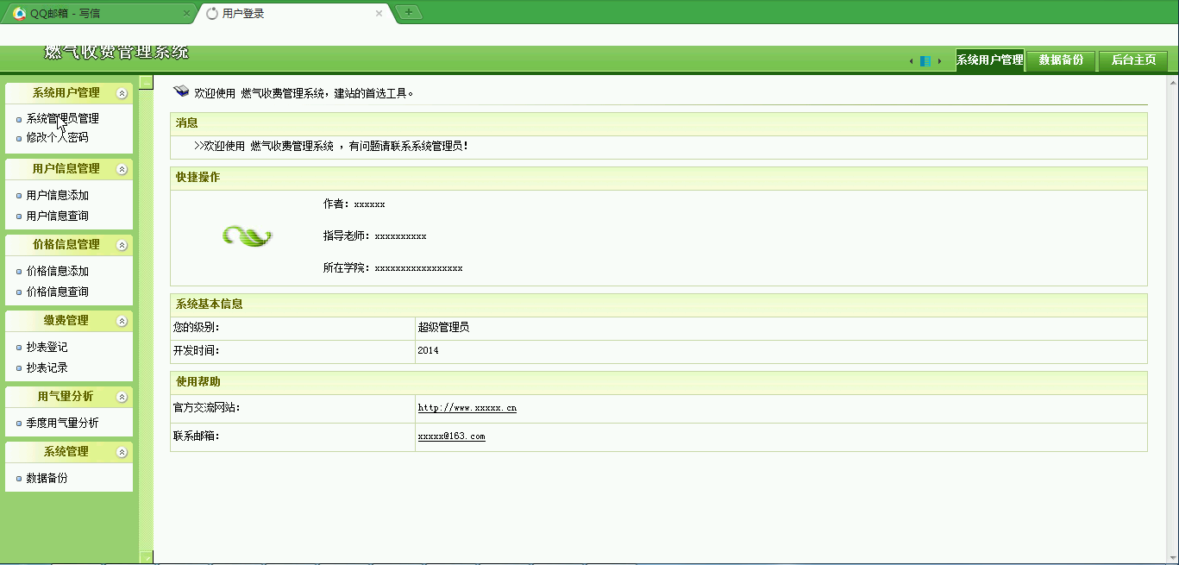Image resolution: width=1179 pixels, height=565 pixels.
Task: Click the xxxxx@163.com email link
Action: [451, 436]
